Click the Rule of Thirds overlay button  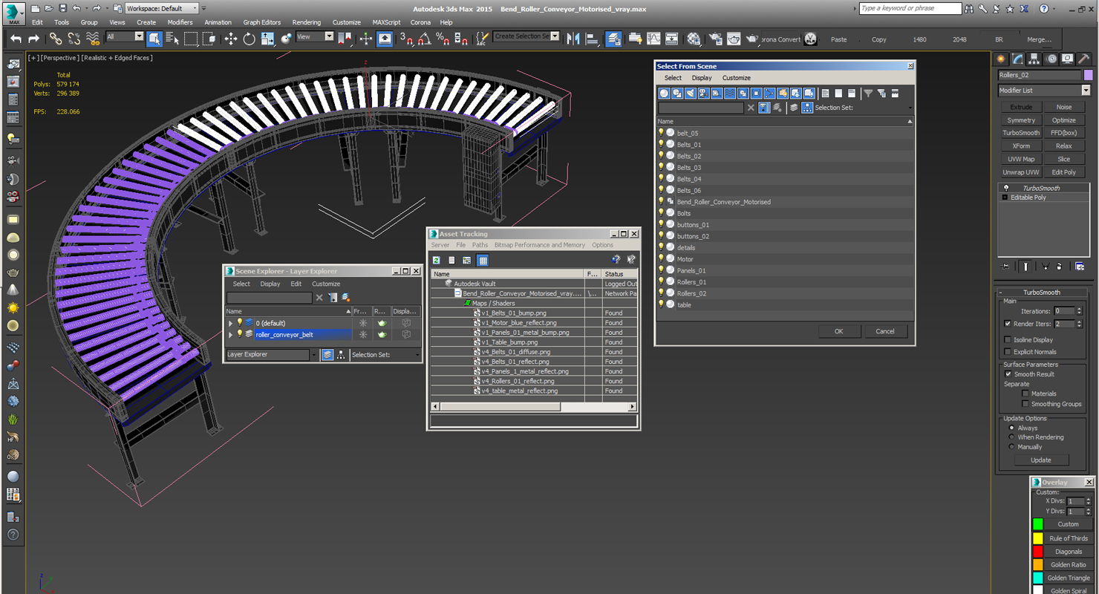click(x=1069, y=538)
